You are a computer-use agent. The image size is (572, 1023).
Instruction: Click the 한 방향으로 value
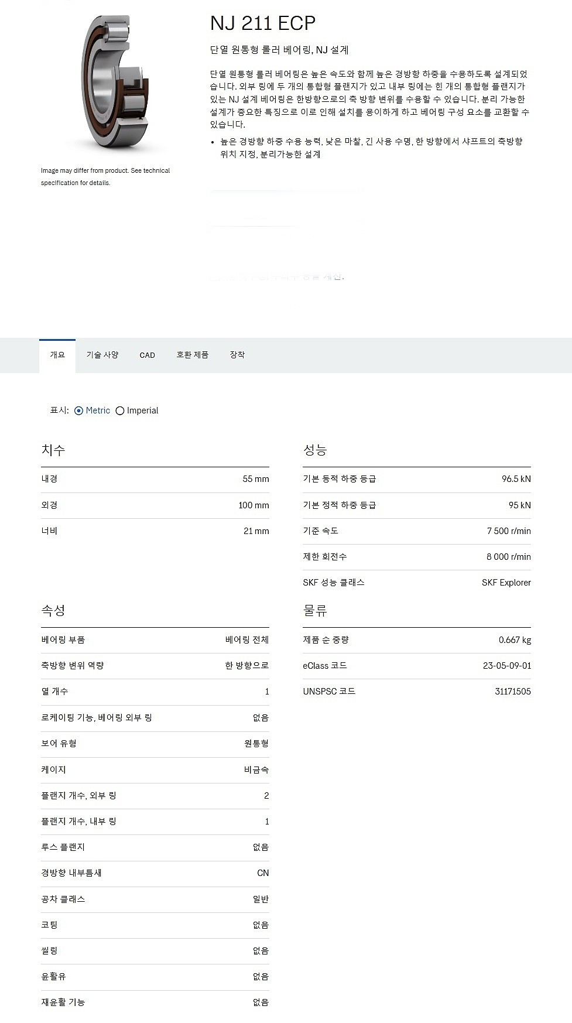(x=247, y=666)
